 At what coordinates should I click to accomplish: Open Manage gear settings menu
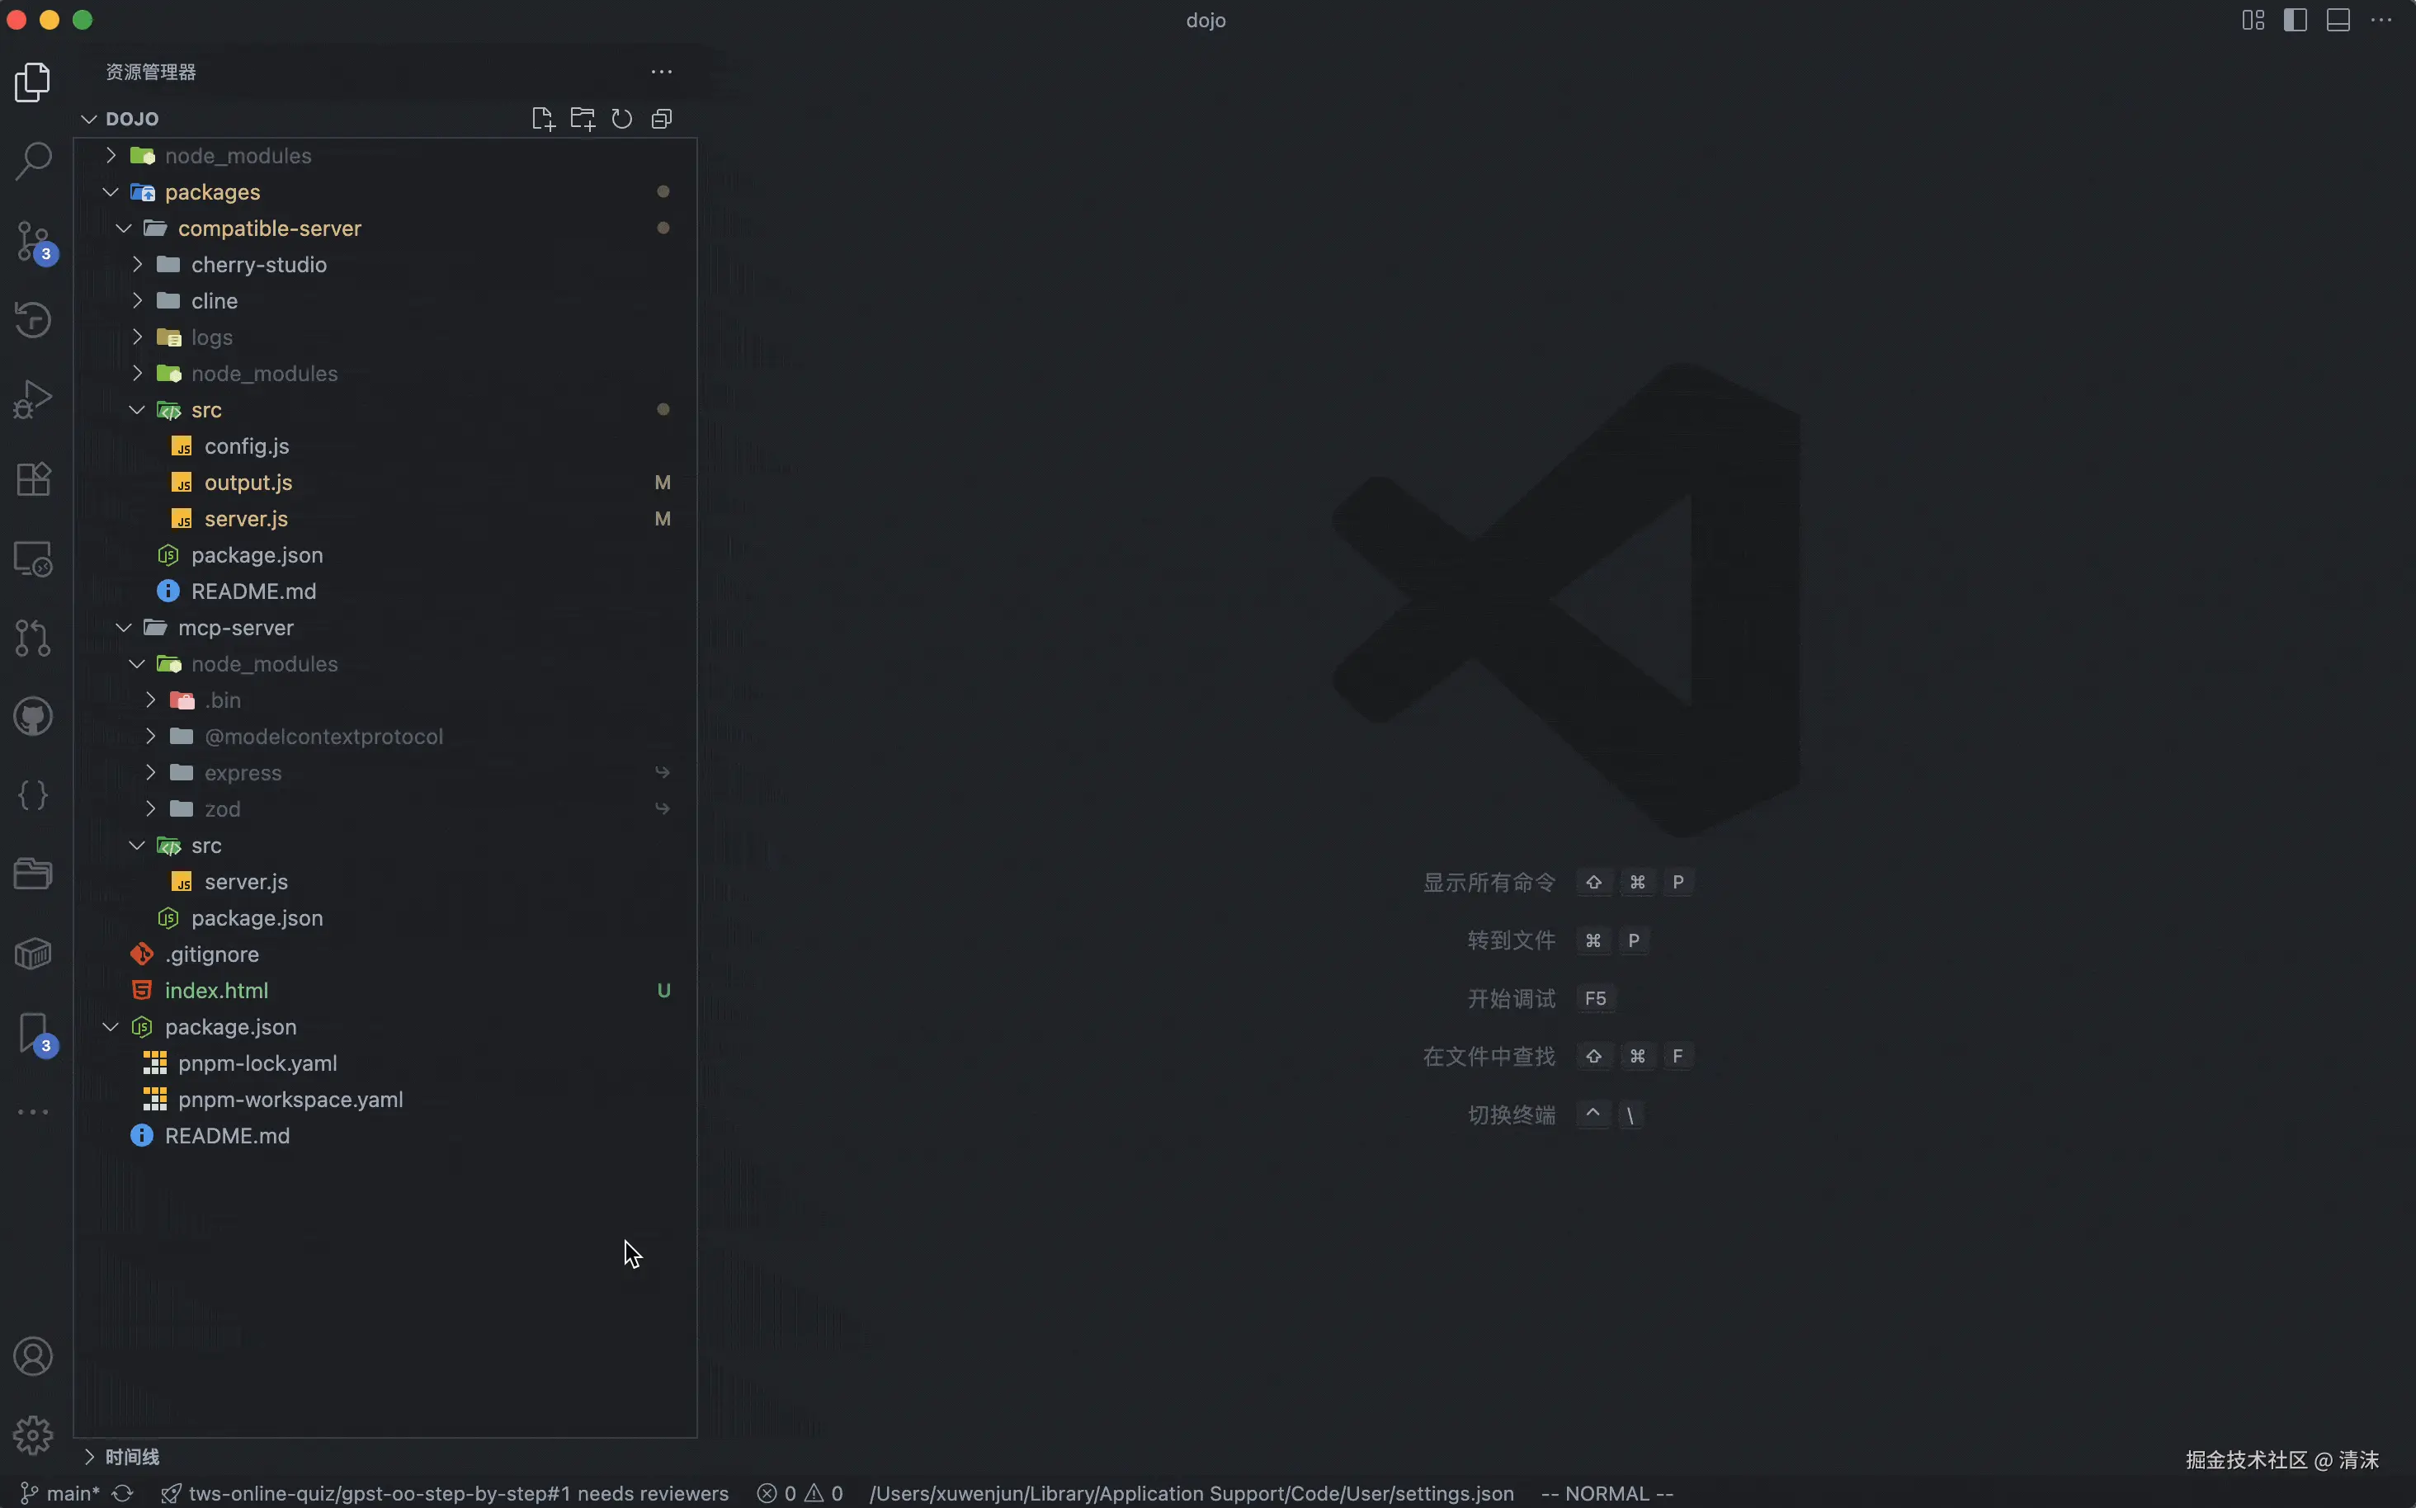point(33,1435)
